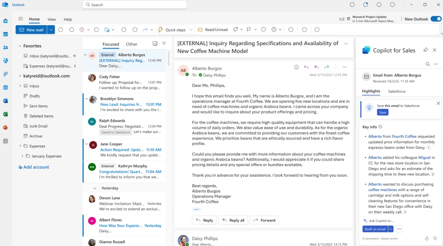Open Word app from the left sidebar
The width and height of the screenshot is (443, 246).
tap(5, 101)
